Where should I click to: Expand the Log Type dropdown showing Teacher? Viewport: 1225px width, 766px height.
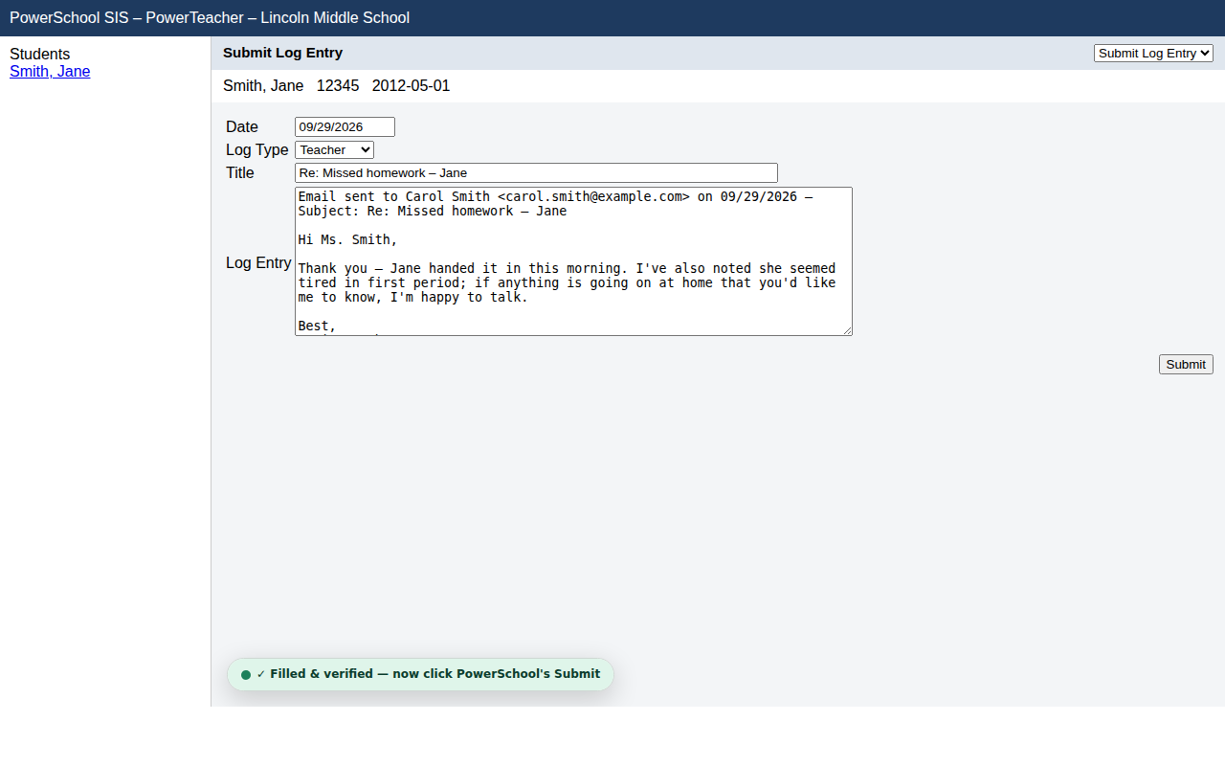334,150
